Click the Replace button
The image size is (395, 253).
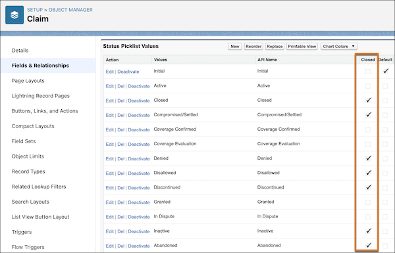275,46
